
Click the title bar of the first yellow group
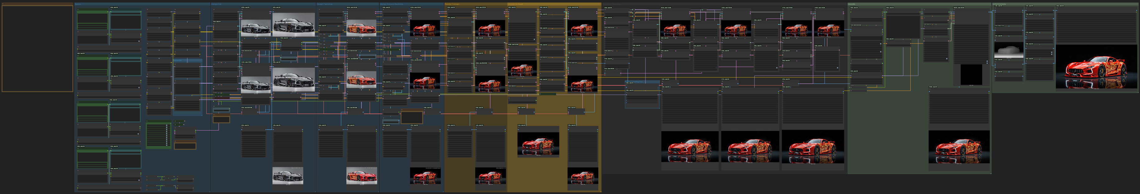(x=475, y=4)
